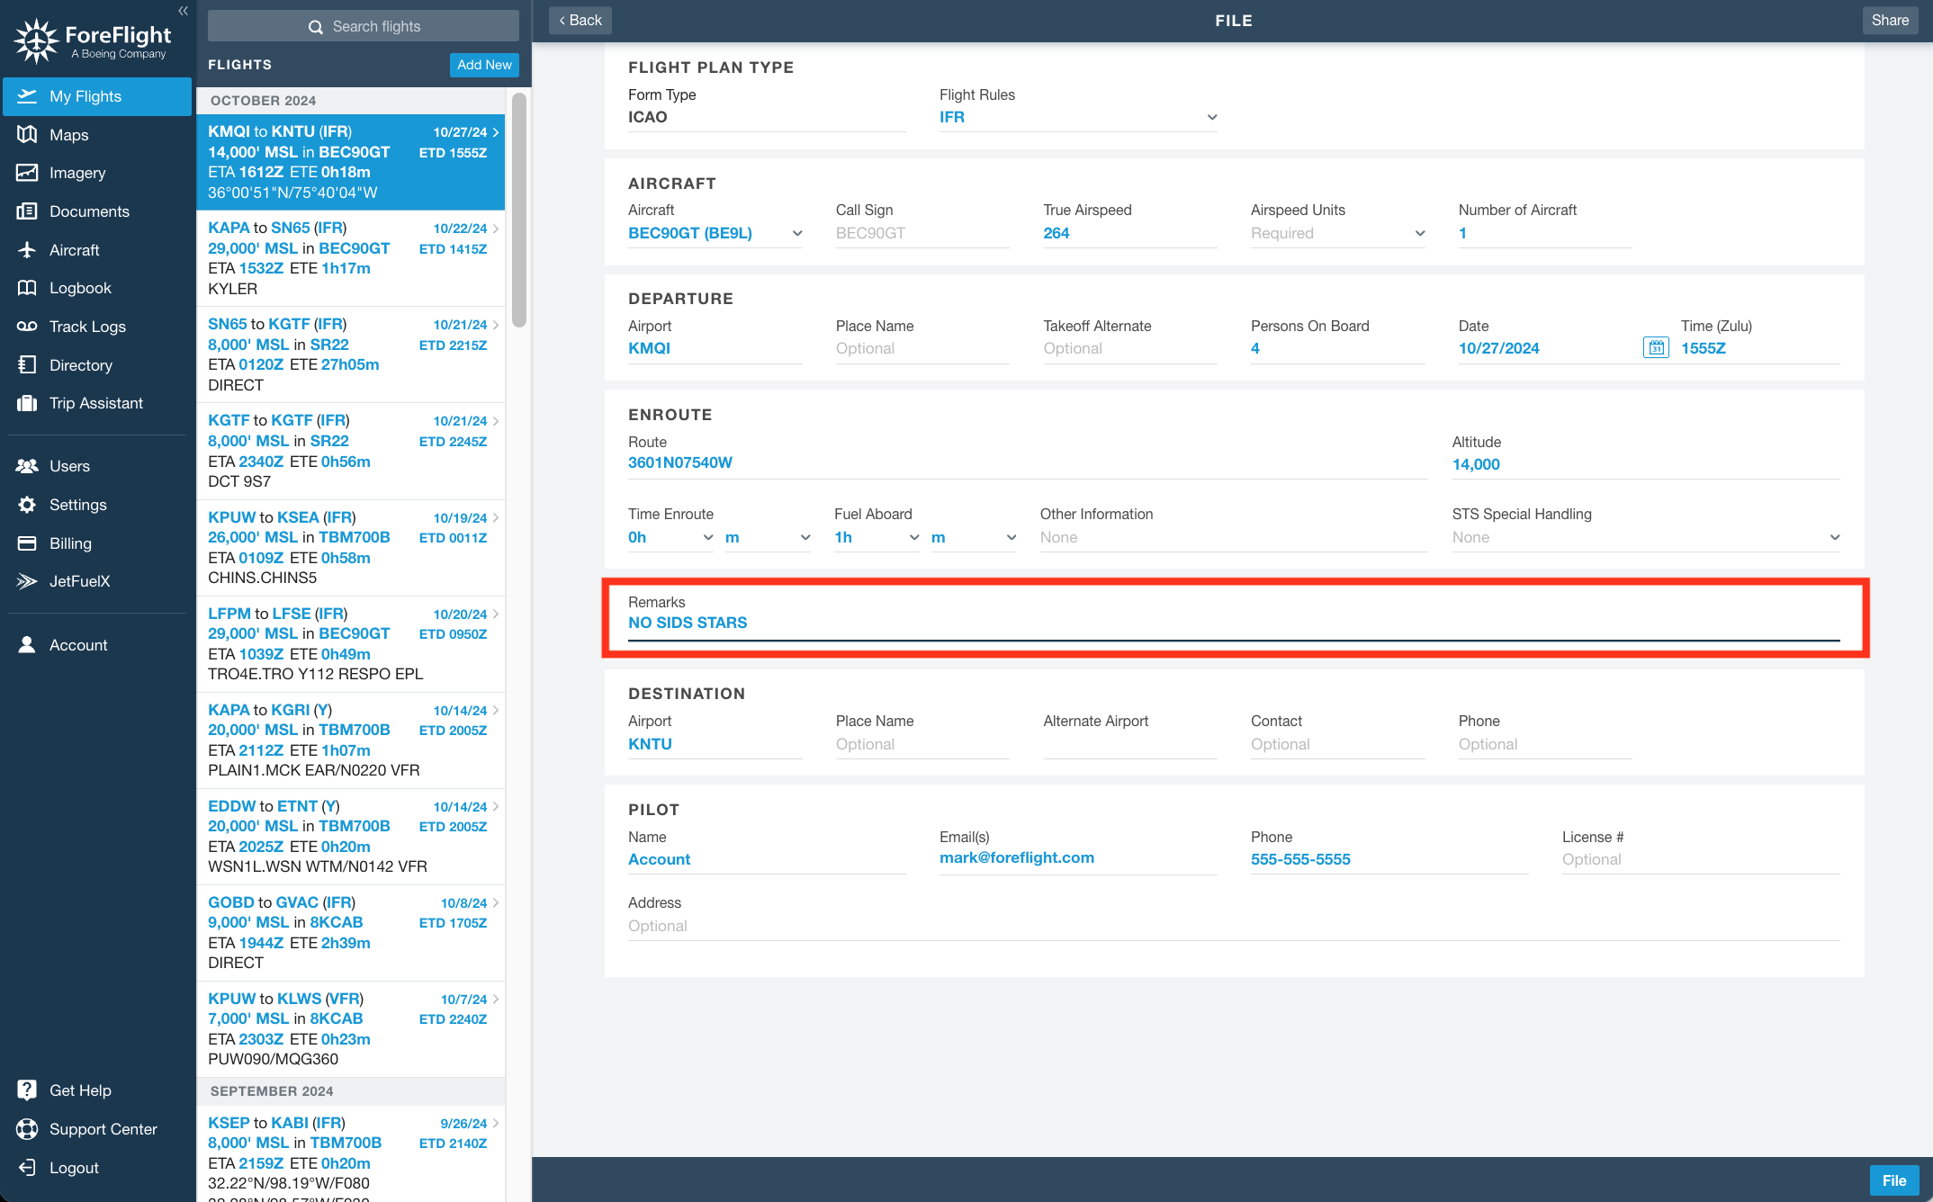
Task: Click the Share button
Action: (x=1890, y=20)
